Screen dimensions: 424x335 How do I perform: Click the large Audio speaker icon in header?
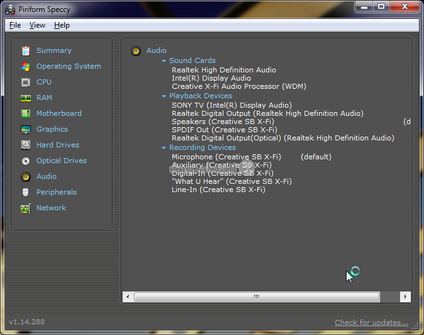pyautogui.click(x=136, y=50)
